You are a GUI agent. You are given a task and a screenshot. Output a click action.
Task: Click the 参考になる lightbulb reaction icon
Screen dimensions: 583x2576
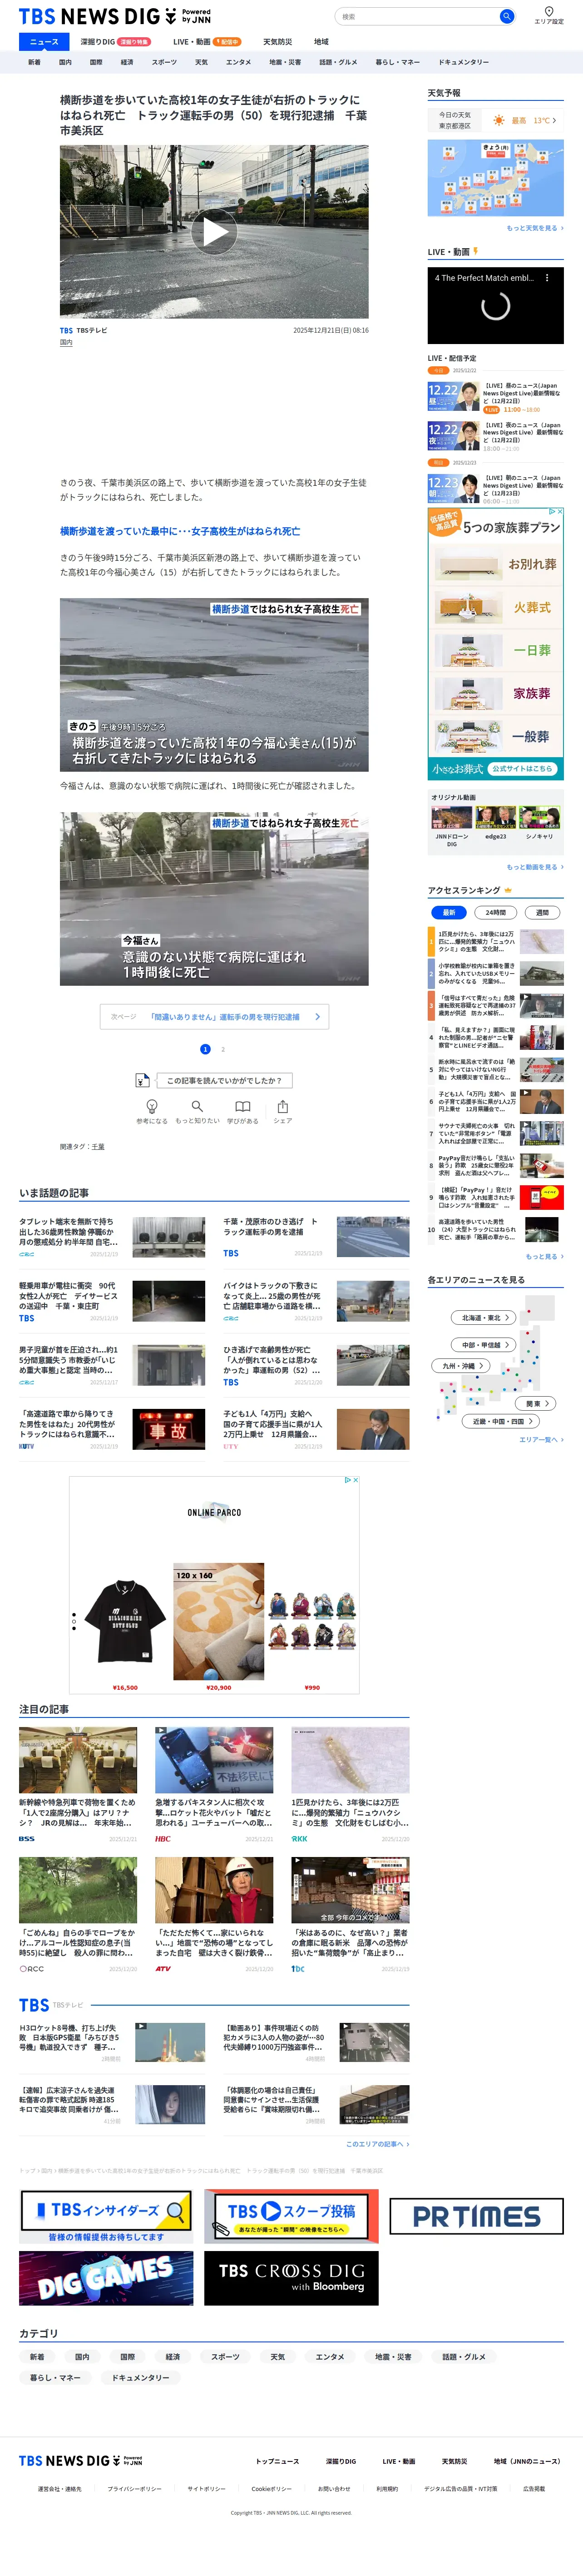[x=152, y=1106]
